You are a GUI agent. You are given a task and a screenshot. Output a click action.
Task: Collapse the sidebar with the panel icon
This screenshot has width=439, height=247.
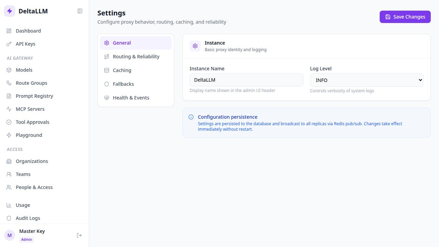[80, 11]
